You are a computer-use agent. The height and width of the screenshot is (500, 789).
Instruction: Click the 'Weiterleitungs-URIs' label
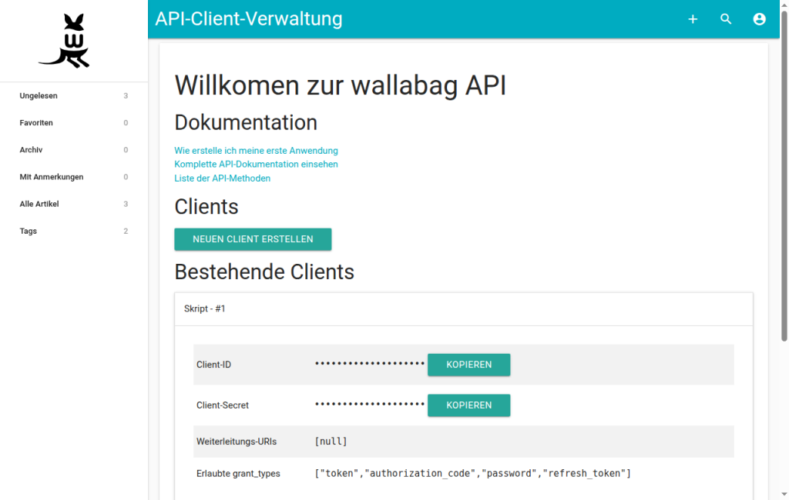237,442
